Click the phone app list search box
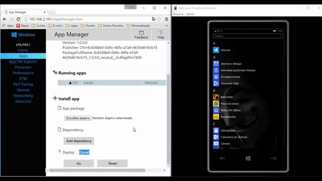 [x=248, y=36]
